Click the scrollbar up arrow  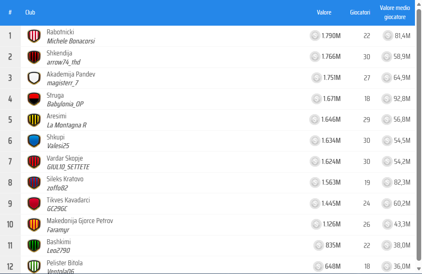418,4
